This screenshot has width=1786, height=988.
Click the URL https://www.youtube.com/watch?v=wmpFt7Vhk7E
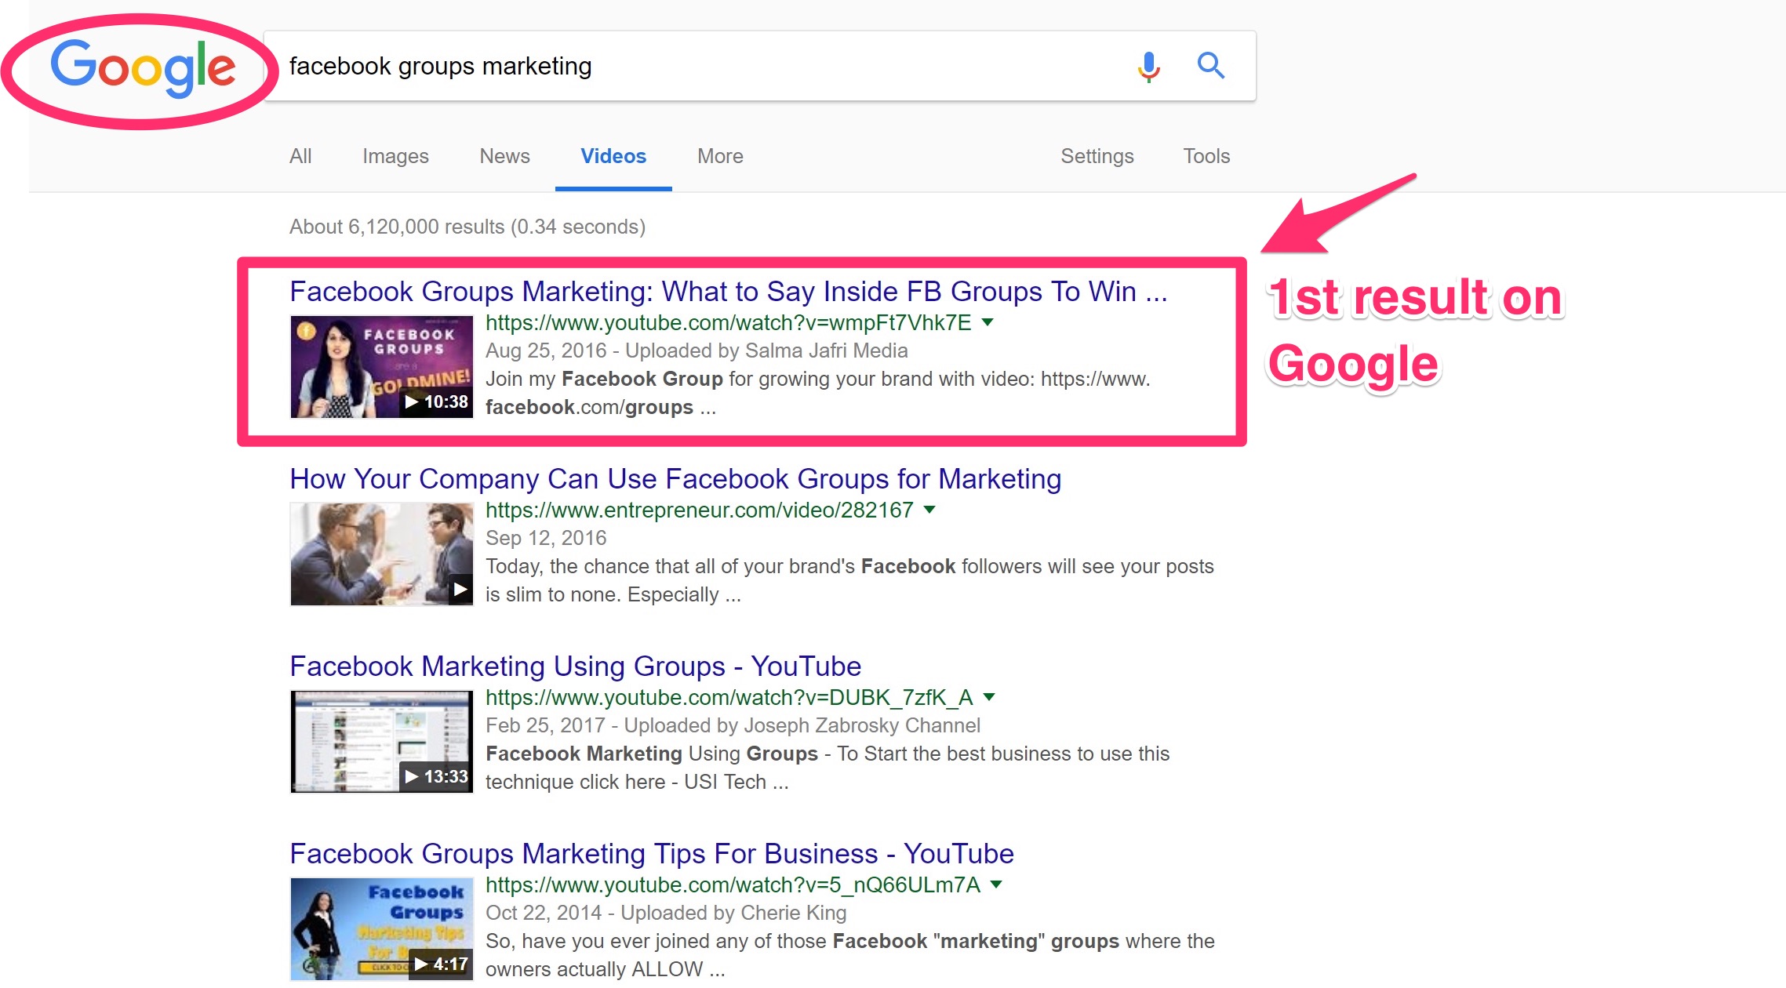pyautogui.click(x=728, y=322)
